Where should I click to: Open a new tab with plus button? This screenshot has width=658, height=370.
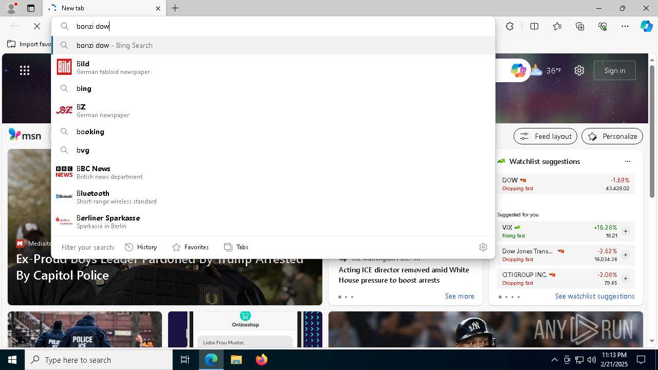click(x=175, y=8)
